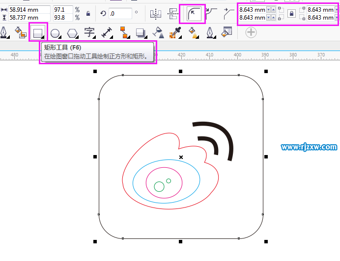Click the top-right corner radius field
This screenshot has height=261, width=340.
(320, 10)
